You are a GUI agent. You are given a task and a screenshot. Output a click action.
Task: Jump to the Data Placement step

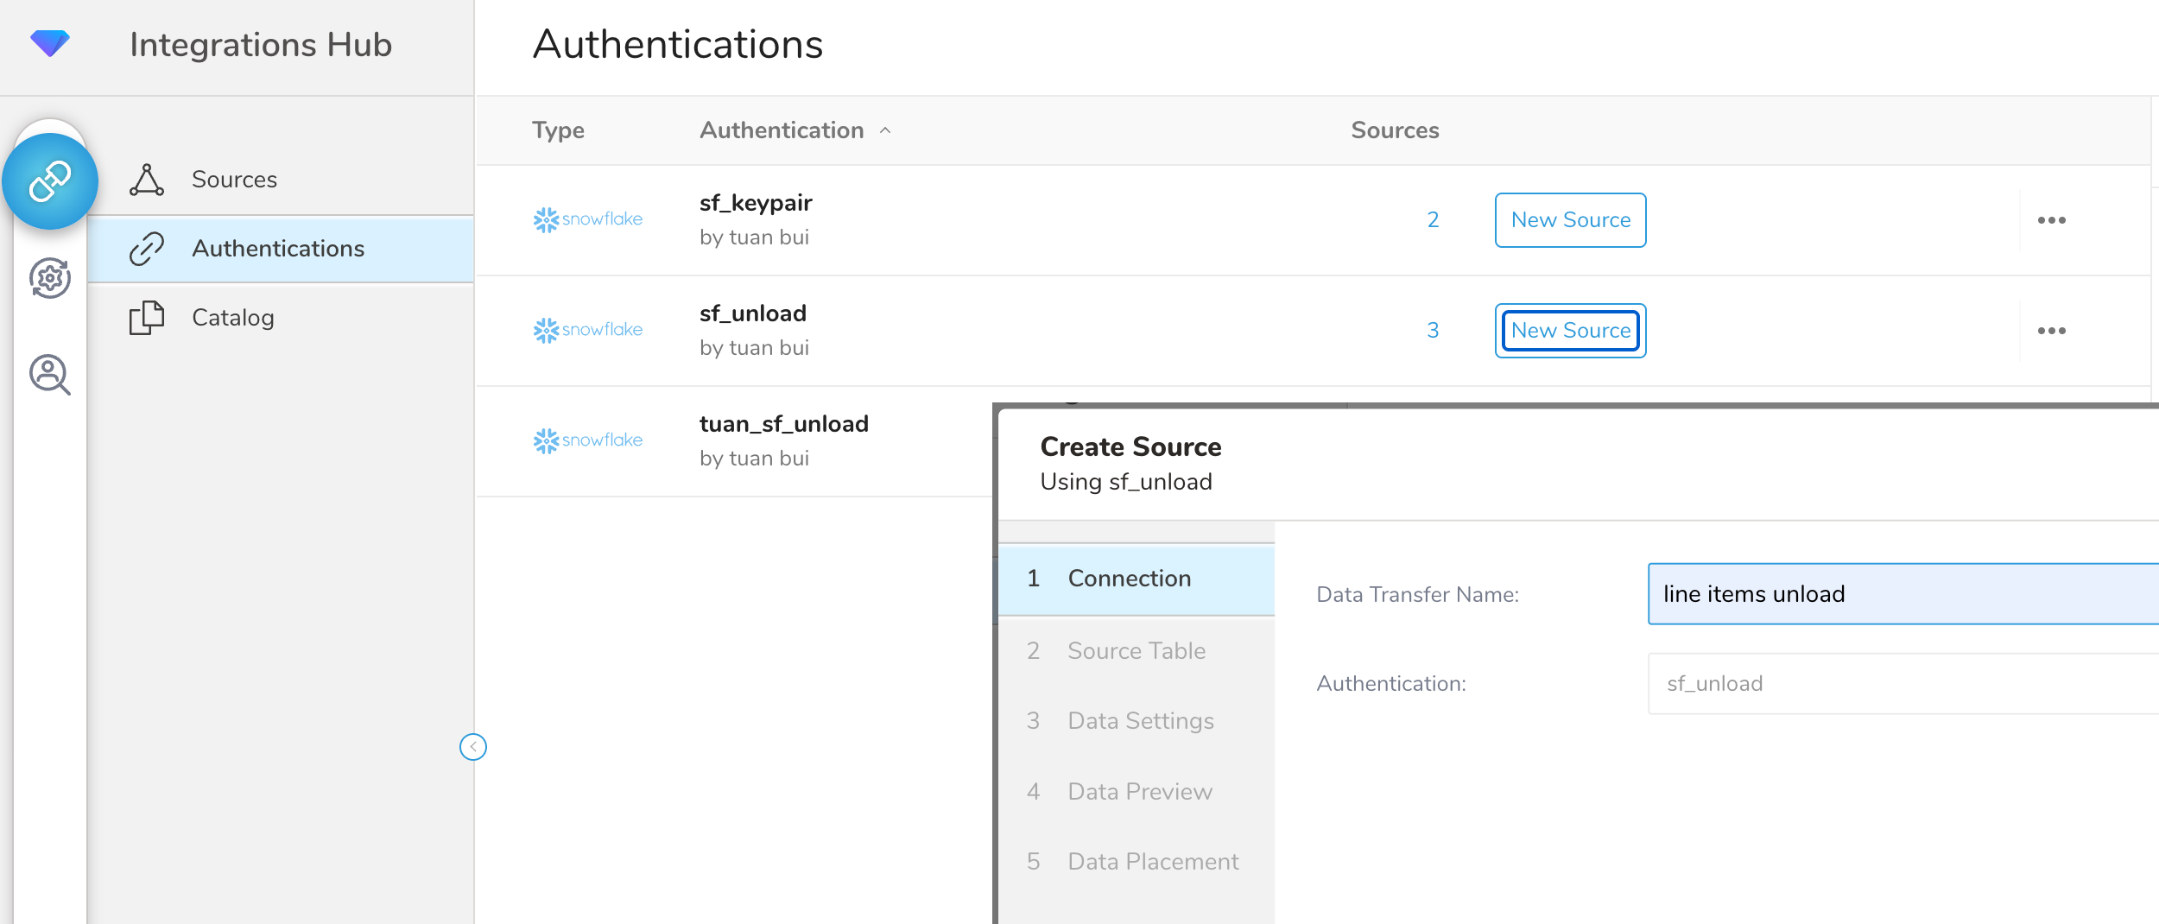[1152, 862]
